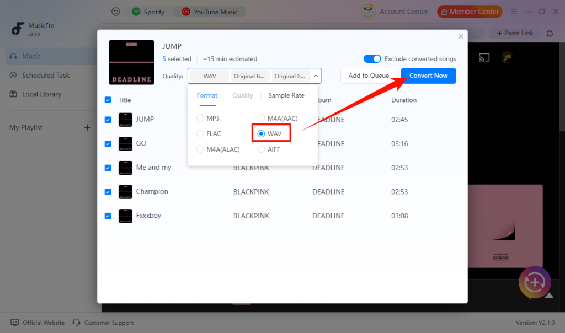Click the Fxxxboy track thumbnail
Screen dimensions: 565x333
125,216
